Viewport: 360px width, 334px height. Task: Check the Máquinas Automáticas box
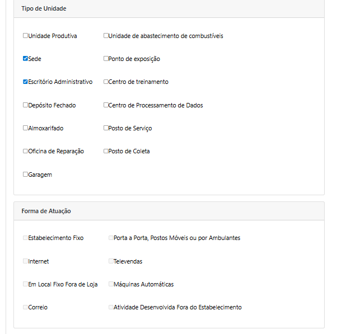[111, 284]
